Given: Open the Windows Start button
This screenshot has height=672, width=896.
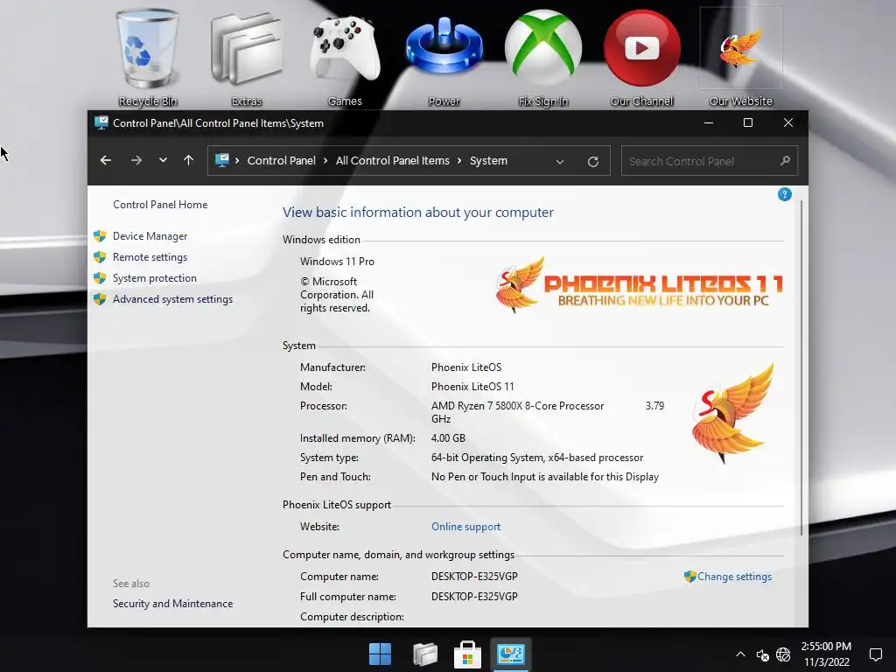Looking at the screenshot, I should (380, 654).
